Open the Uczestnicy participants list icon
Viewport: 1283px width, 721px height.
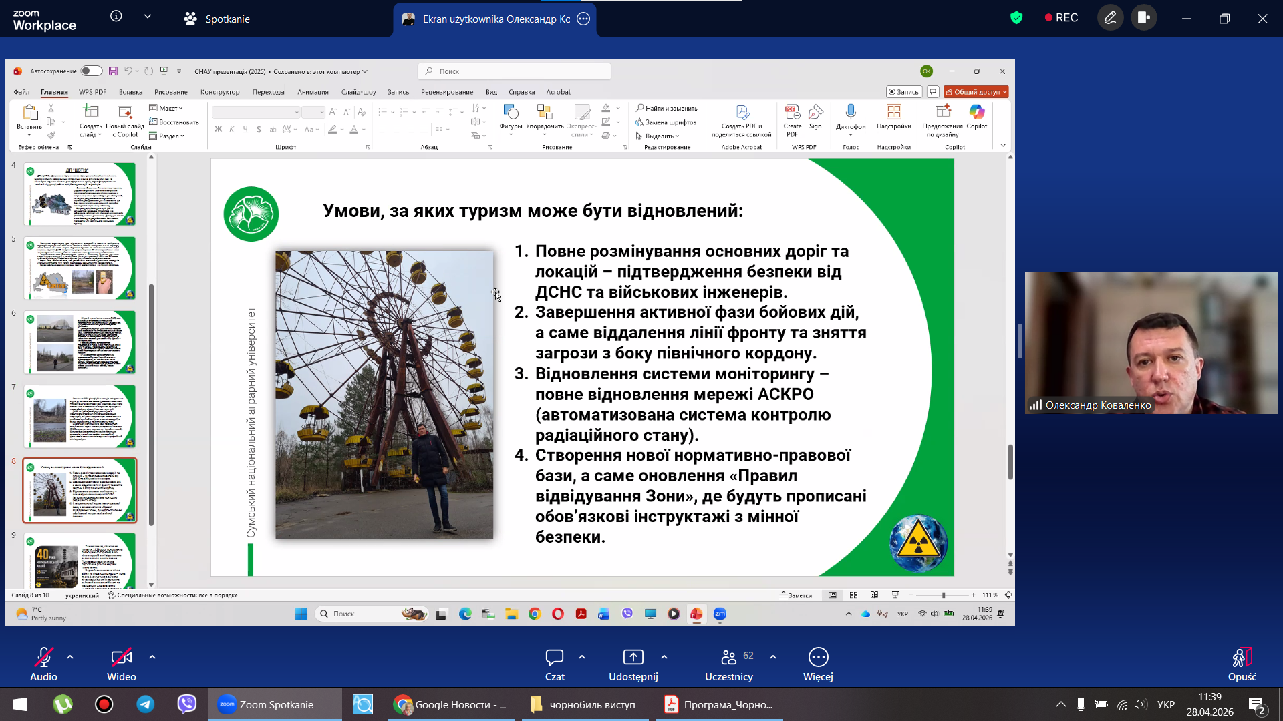(x=729, y=658)
